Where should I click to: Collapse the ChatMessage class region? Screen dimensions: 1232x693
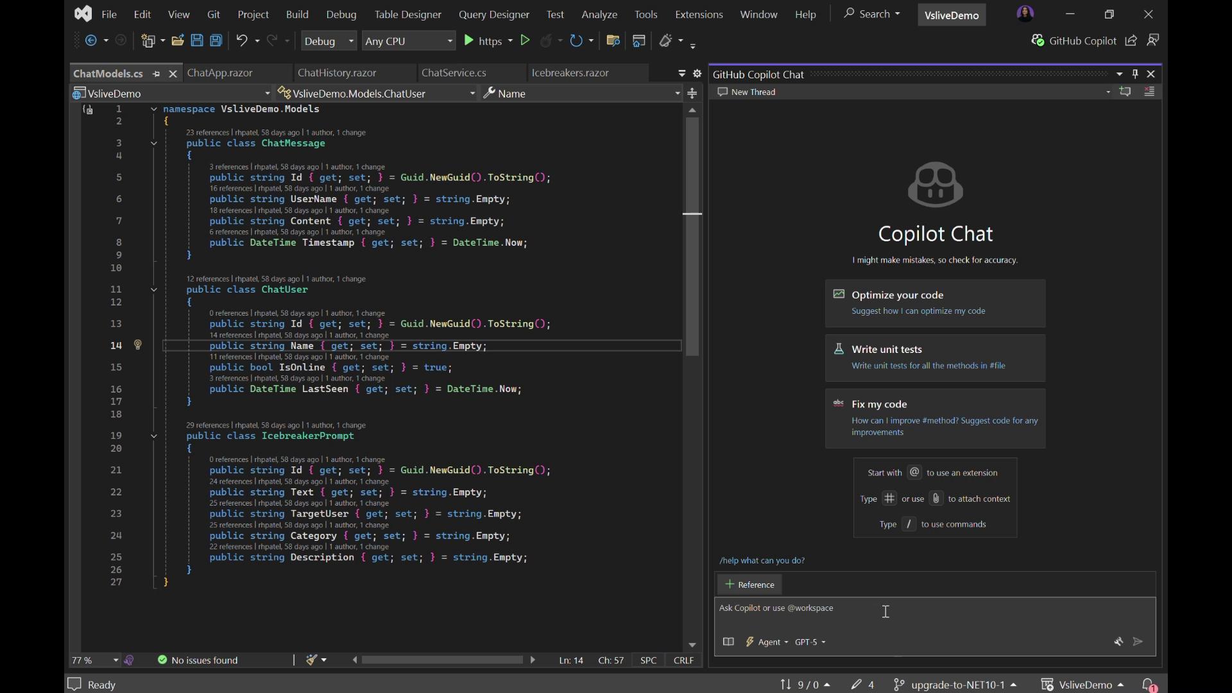click(154, 144)
